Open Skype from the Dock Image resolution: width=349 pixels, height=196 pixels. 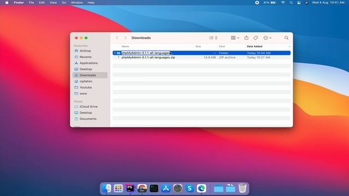190,188
